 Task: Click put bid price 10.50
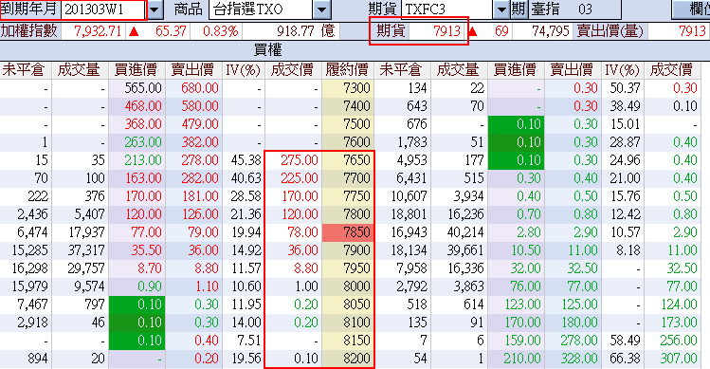[x=525, y=250]
